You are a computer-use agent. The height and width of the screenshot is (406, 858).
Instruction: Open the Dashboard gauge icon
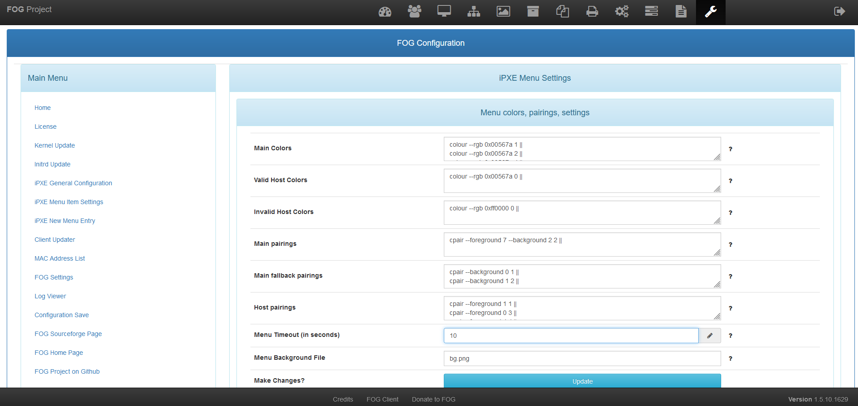click(385, 12)
